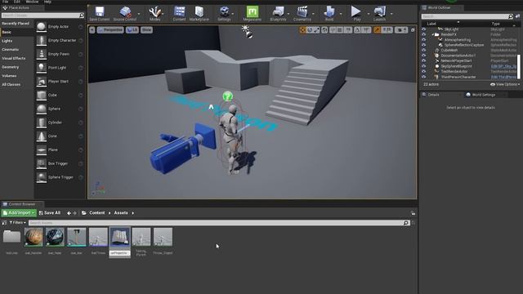The height and width of the screenshot is (294, 523).
Task: Hide SphereReflectionCapture via its eye icon
Action: pos(423,45)
